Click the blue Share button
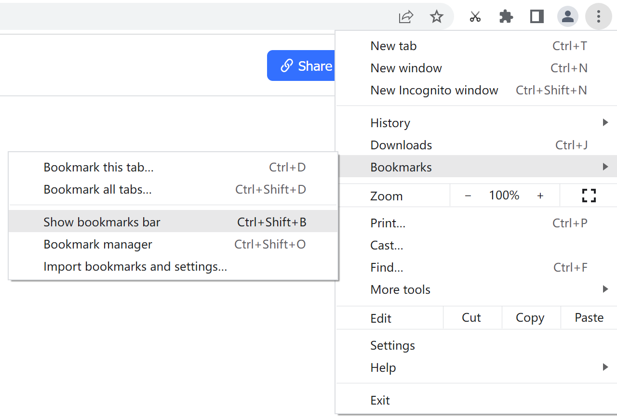This screenshot has height=419, width=617. point(301,65)
